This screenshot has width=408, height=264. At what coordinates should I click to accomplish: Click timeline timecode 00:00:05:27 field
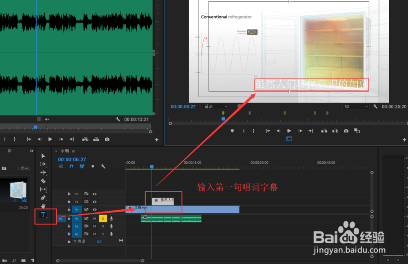[72, 160]
